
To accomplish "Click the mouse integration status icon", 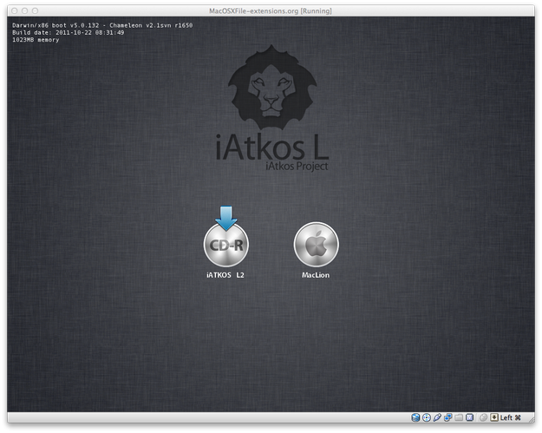I will (x=483, y=417).
